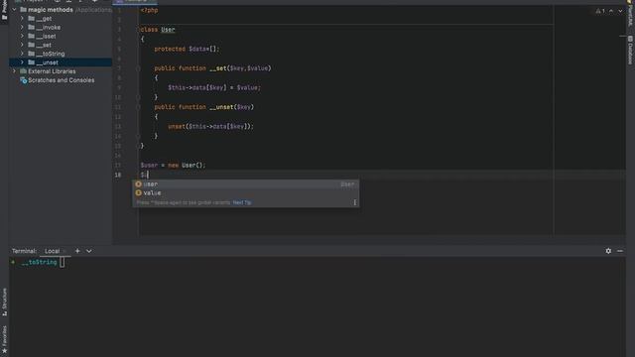The image size is (635, 357).
Task: Click the variable icon beside value suggestion
Action: 139,193
